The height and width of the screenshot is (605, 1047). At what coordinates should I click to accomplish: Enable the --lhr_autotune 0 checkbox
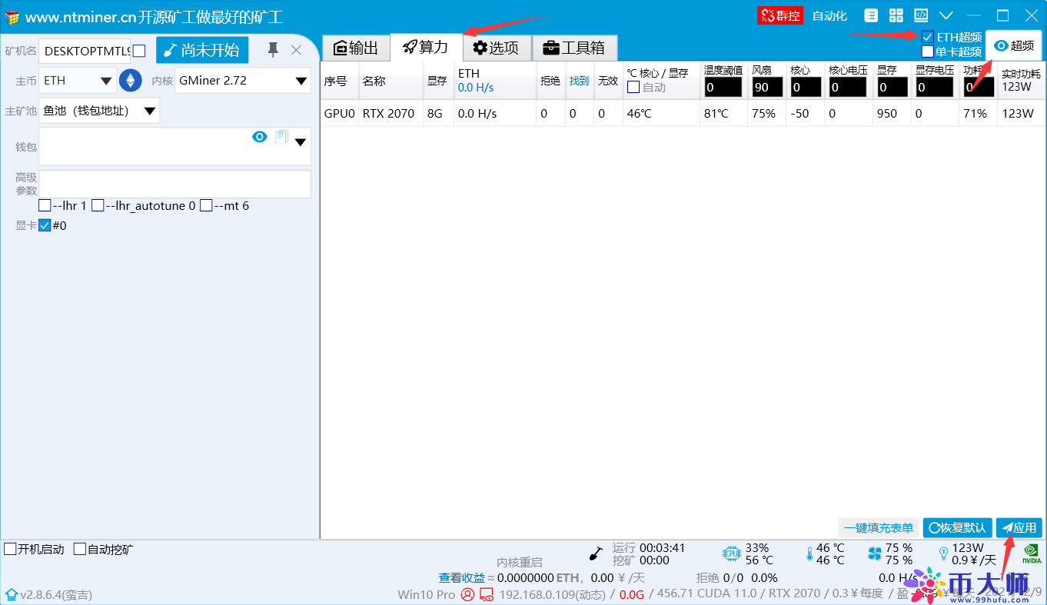point(98,206)
